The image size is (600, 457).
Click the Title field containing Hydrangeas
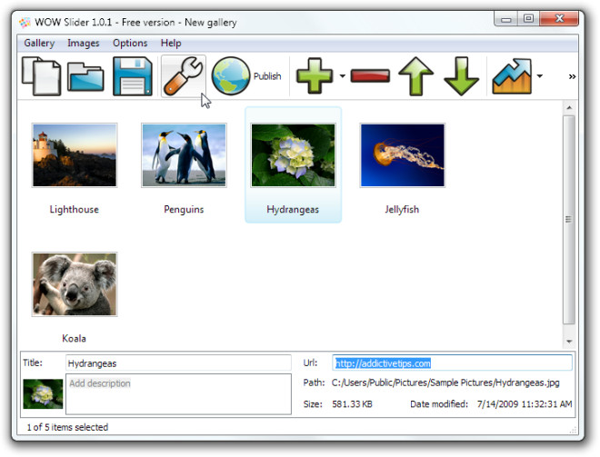178,363
